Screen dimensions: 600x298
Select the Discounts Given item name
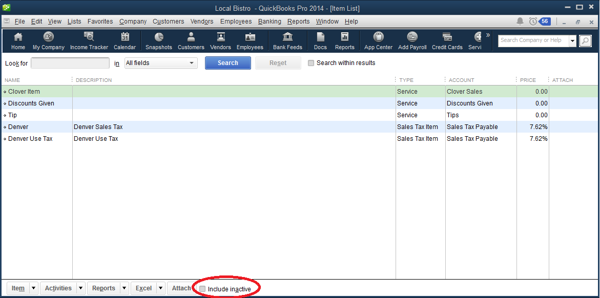point(31,103)
